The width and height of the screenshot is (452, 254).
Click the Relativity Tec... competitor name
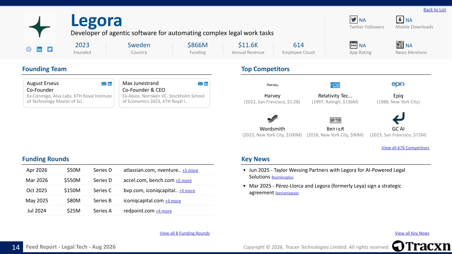point(335,96)
